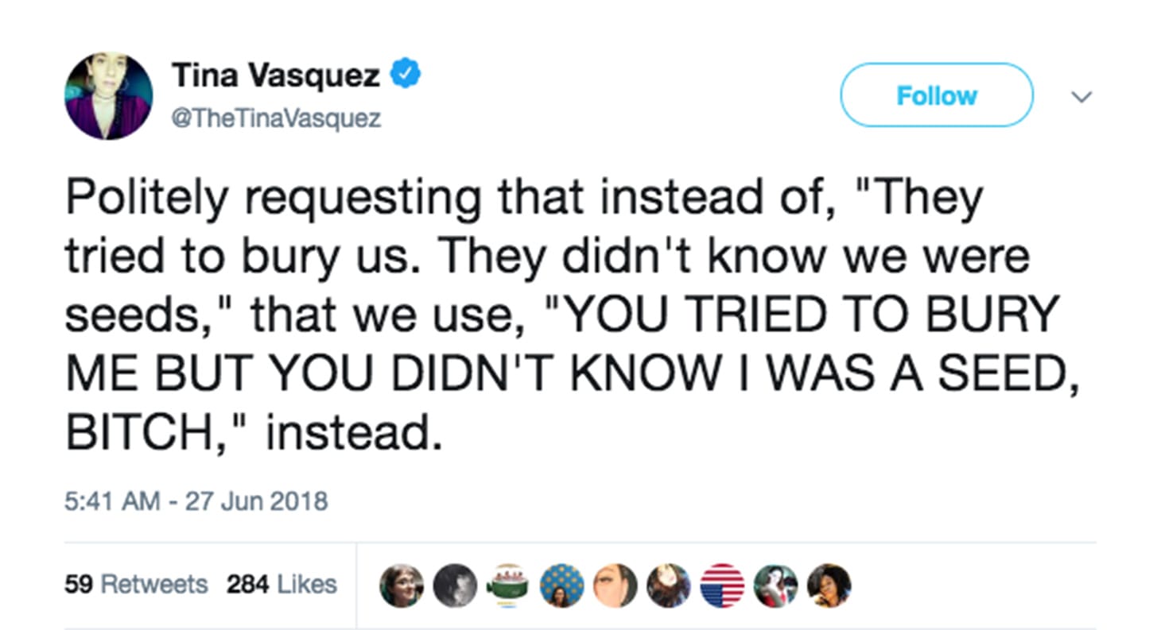This screenshot has height=630, width=1161.
Task: Click the avatar immediately left of the flag avatar
Action: (x=669, y=586)
